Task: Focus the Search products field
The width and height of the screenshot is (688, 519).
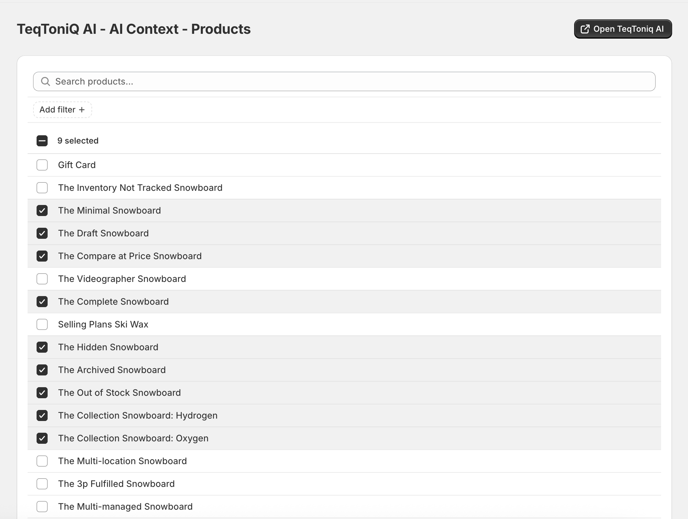Action: click(x=344, y=81)
